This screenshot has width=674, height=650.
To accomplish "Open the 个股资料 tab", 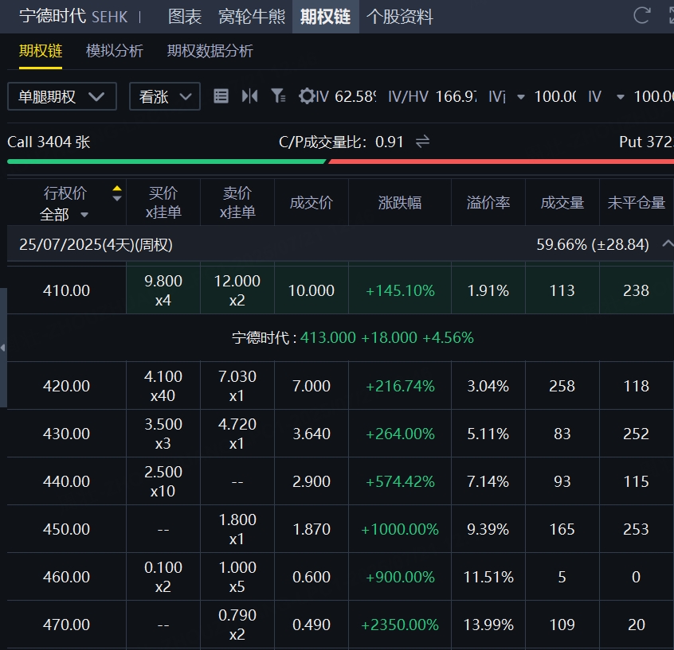I will 399,17.
